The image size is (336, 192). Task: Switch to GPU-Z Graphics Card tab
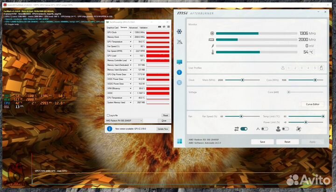(112, 28)
